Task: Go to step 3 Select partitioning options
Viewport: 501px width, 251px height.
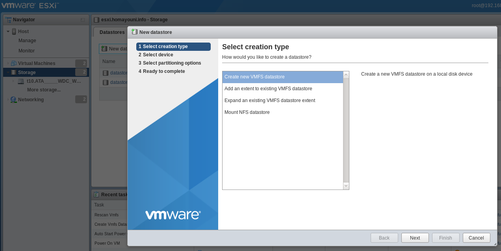Action: tap(170, 63)
